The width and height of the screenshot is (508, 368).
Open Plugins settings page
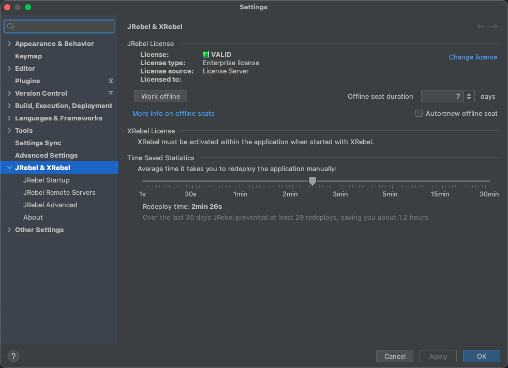coord(27,81)
